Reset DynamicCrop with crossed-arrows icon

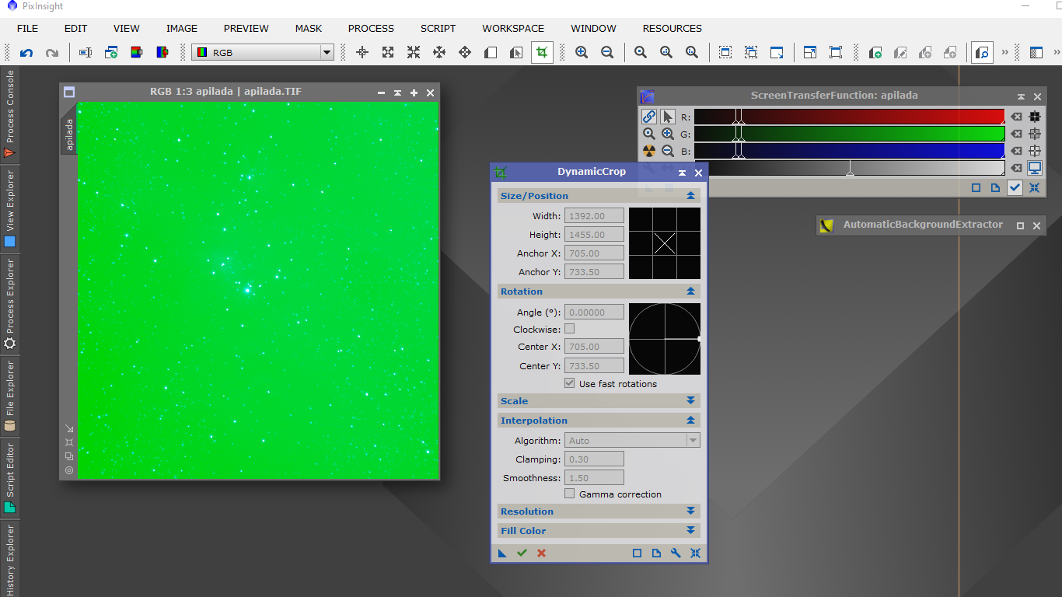(x=695, y=553)
